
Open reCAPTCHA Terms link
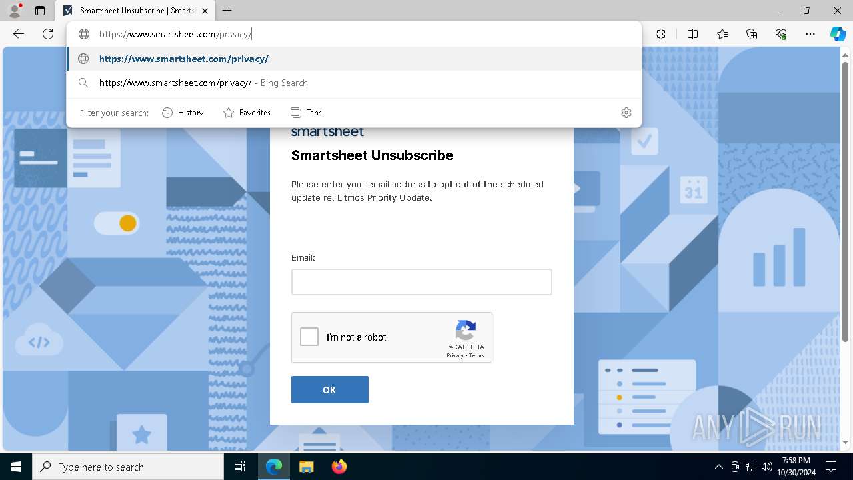click(x=477, y=355)
